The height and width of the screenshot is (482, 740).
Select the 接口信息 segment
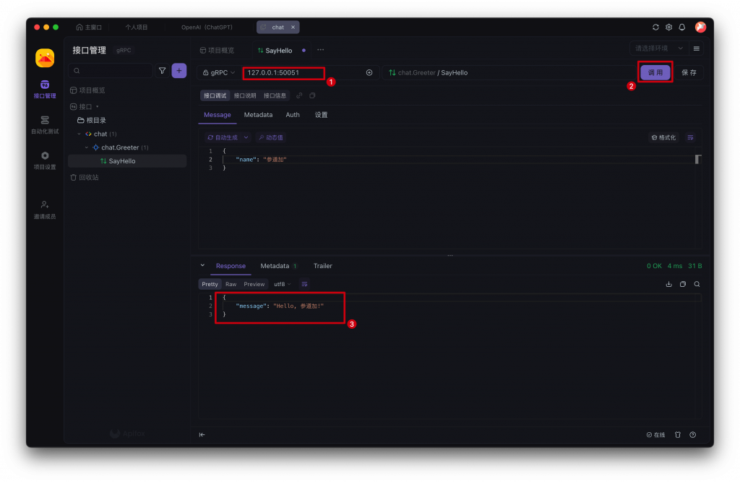click(x=275, y=96)
